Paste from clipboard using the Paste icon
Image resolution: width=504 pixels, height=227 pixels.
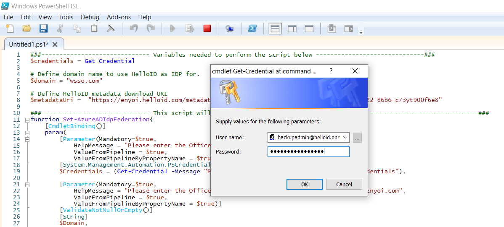click(94, 29)
